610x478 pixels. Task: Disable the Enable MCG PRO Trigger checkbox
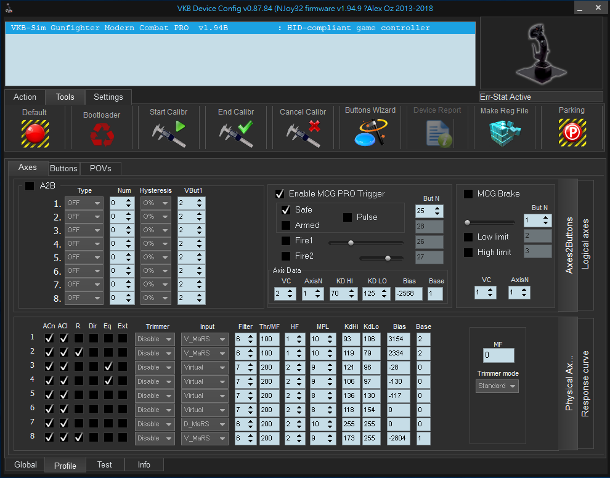[280, 193]
